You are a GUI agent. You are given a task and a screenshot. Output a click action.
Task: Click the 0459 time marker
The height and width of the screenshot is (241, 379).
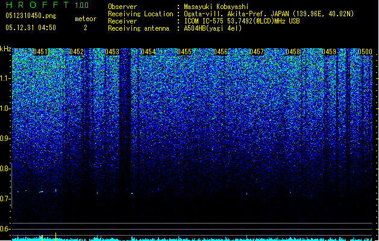pos(329,52)
